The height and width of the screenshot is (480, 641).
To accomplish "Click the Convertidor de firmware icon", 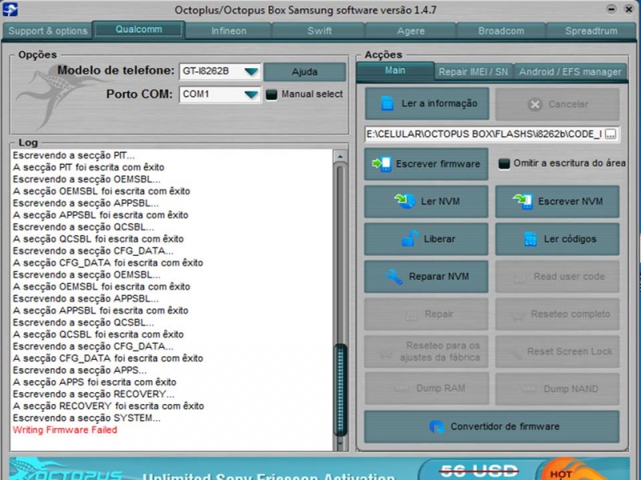I will pos(437,426).
